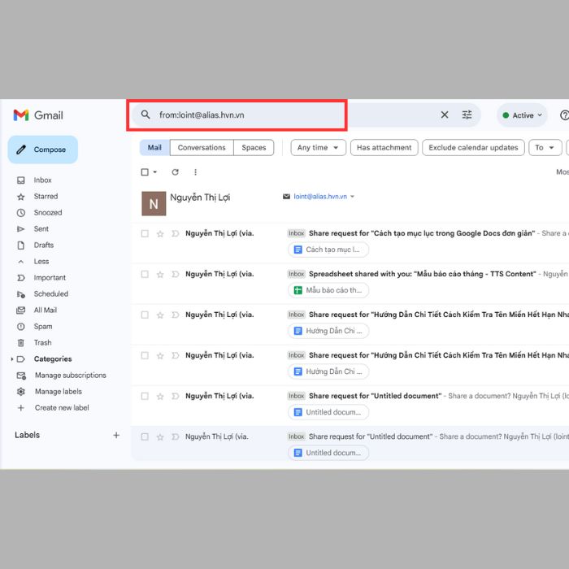569x569 pixels.
Task: Open the To filter dropdown
Action: pos(545,148)
